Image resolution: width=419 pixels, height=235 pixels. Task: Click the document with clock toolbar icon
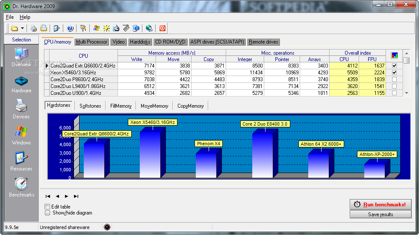click(x=116, y=28)
